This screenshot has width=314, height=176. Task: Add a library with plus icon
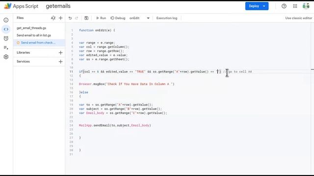(x=60, y=53)
